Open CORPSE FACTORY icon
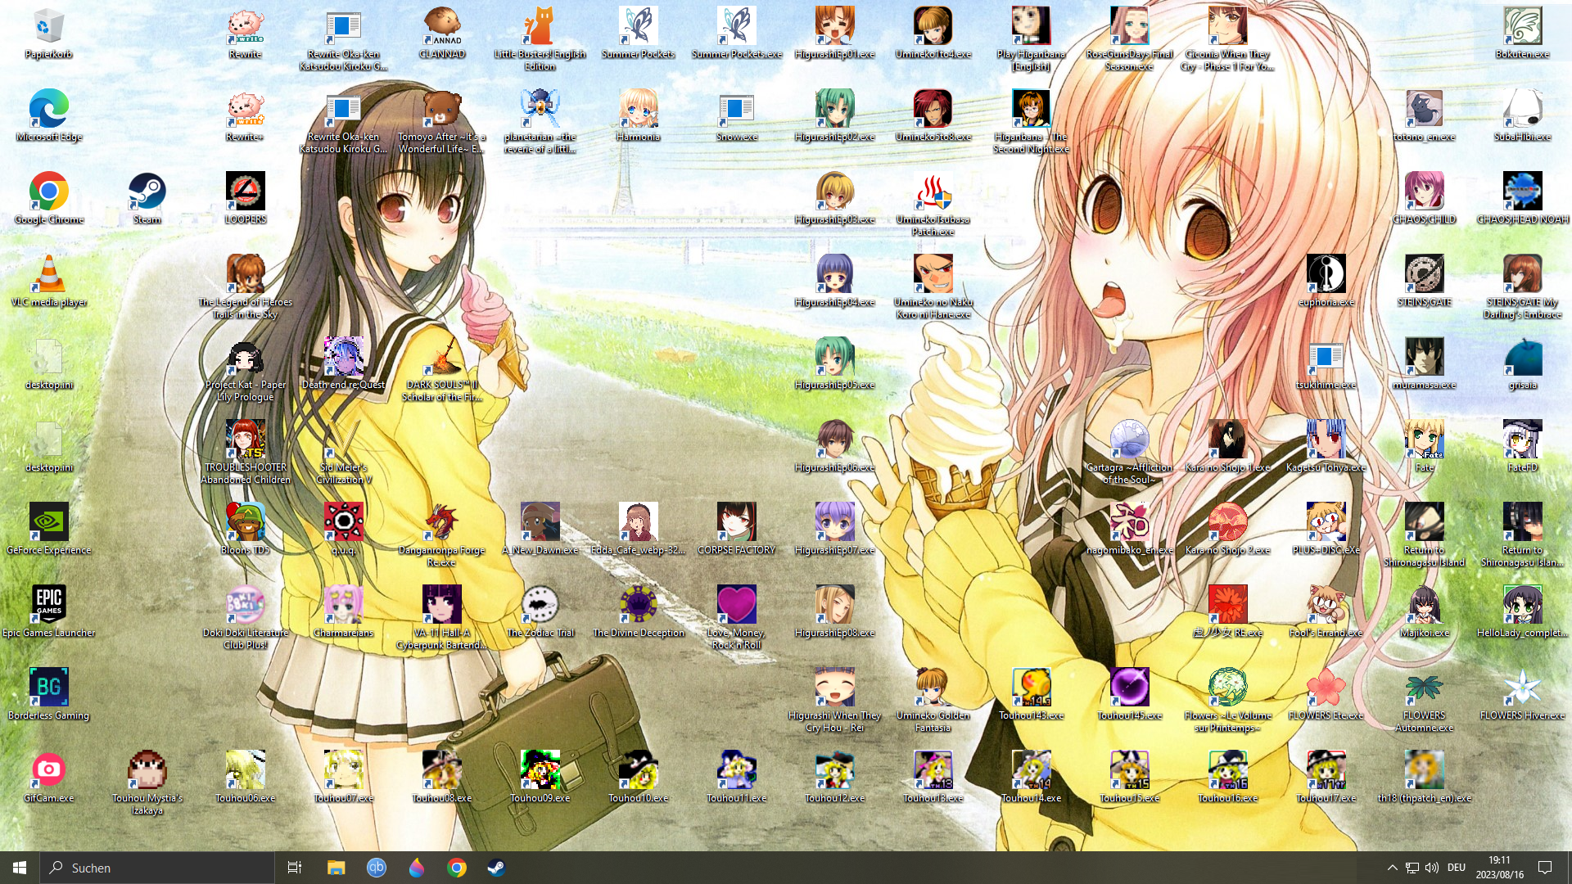The height and width of the screenshot is (884, 1572). (x=736, y=529)
